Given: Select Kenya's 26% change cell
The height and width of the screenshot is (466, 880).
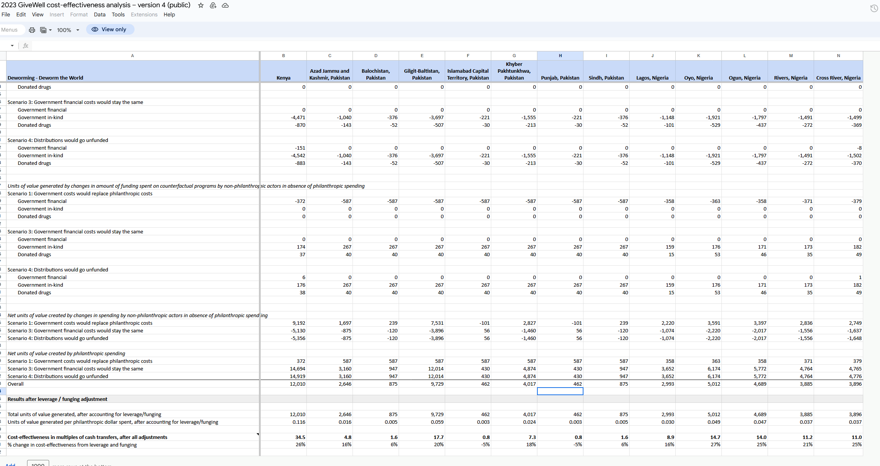Looking at the screenshot, I should pos(284,445).
